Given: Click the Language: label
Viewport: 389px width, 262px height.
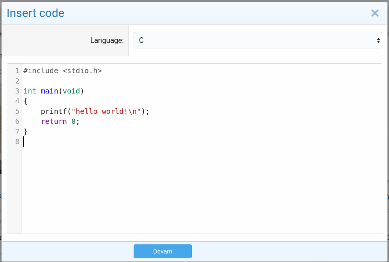Looking at the screenshot, I should [x=107, y=40].
